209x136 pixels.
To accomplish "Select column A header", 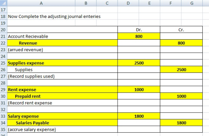I will (41, 3).
